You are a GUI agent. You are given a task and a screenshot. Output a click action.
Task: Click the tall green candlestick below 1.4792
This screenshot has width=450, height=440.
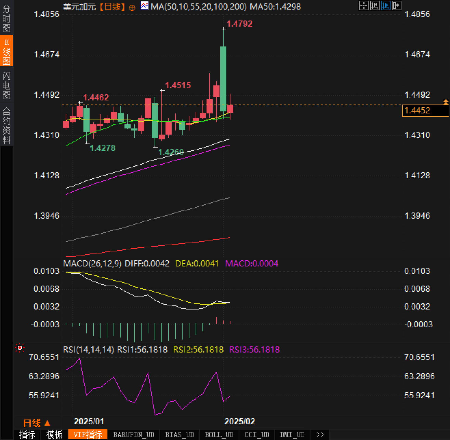223,79
